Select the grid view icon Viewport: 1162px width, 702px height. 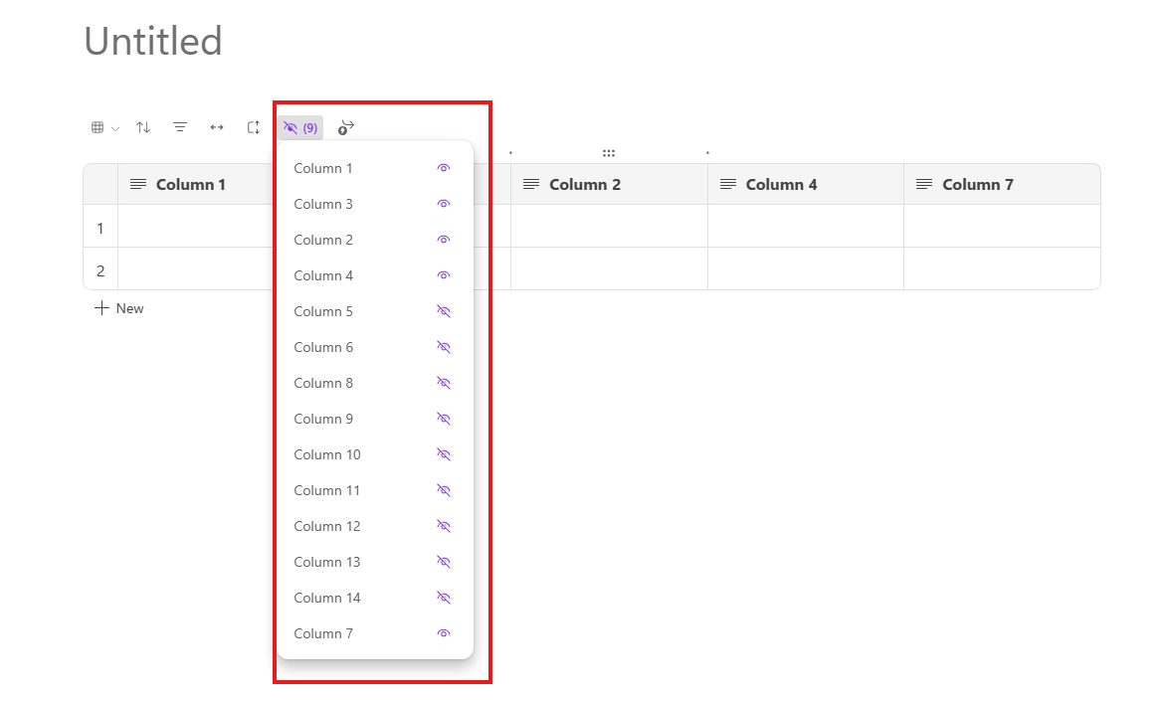point(97,127)
